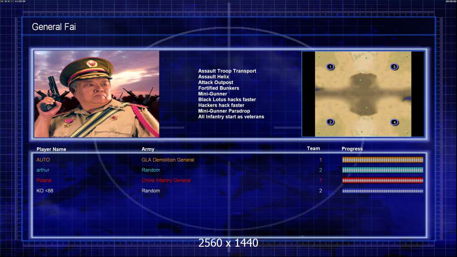457x257 pixels.
Task: Click the team number in KO <88's row
Action: (321, 191)
